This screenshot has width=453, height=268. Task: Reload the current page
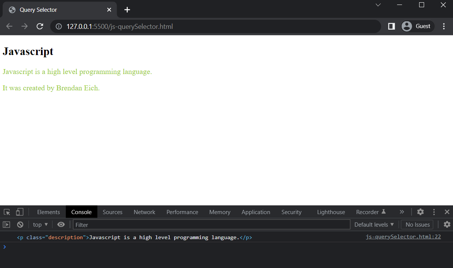(x=40, y=26)
